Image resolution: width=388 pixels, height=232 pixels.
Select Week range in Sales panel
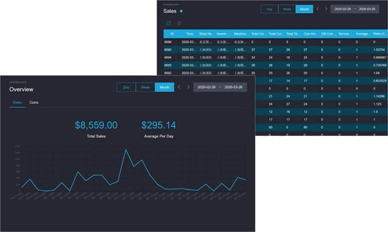pyautogui.click(x=287, y=9)
